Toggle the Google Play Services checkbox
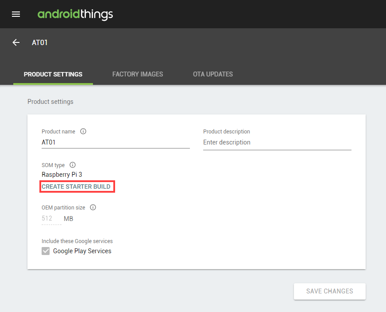The width and height of the screenshot is (386, 312). (46, 251)
